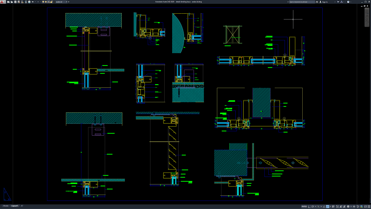Click the Redo arrow
The width and height of the screenshot is (371, 209).
pos(38,2)
